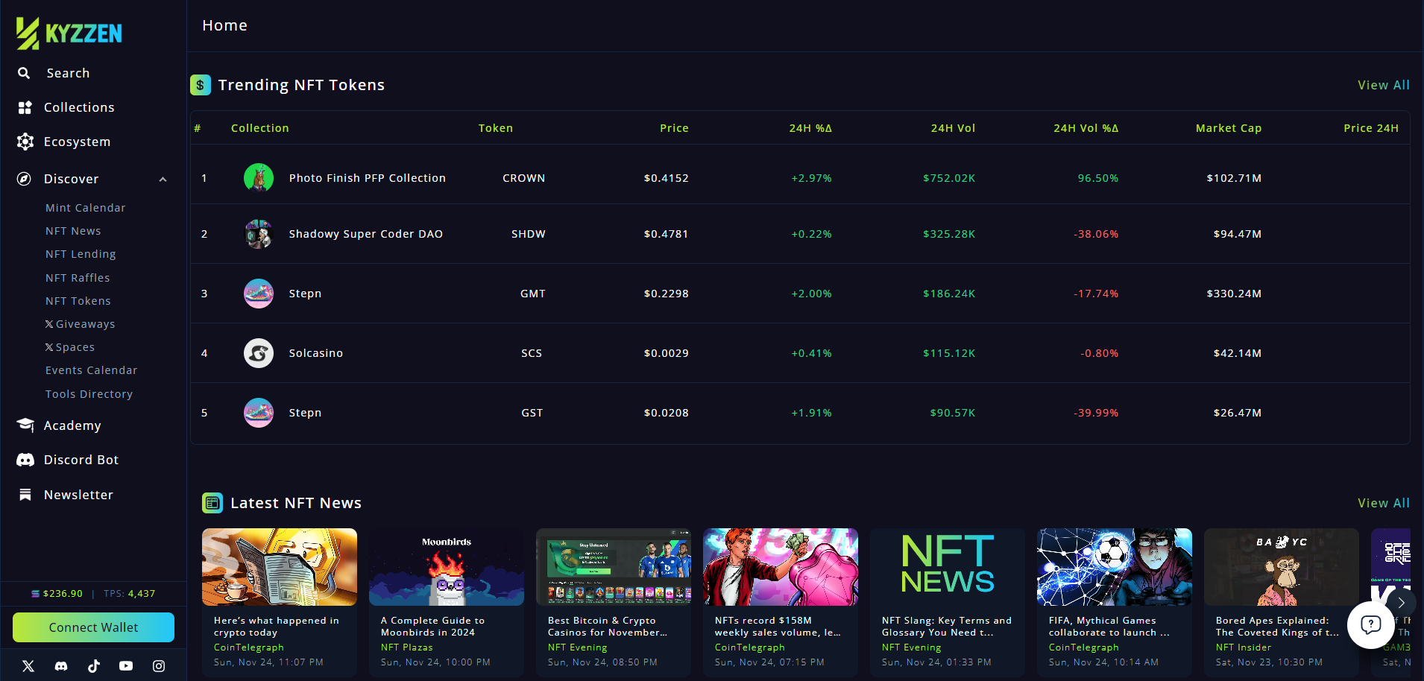The image size is (1424, 681).
Task: Select NFT Raffles in Discover menu
Action: point(78,278)
